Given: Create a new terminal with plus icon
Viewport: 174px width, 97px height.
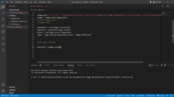Looking at the screenshot, I should [x=157, y=65].
